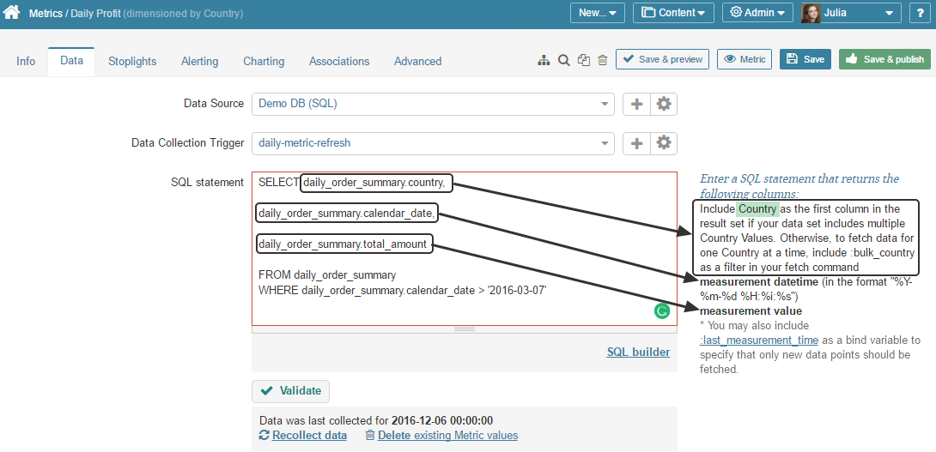
Task: Open the Alerting tab
Action: (200, 62)
